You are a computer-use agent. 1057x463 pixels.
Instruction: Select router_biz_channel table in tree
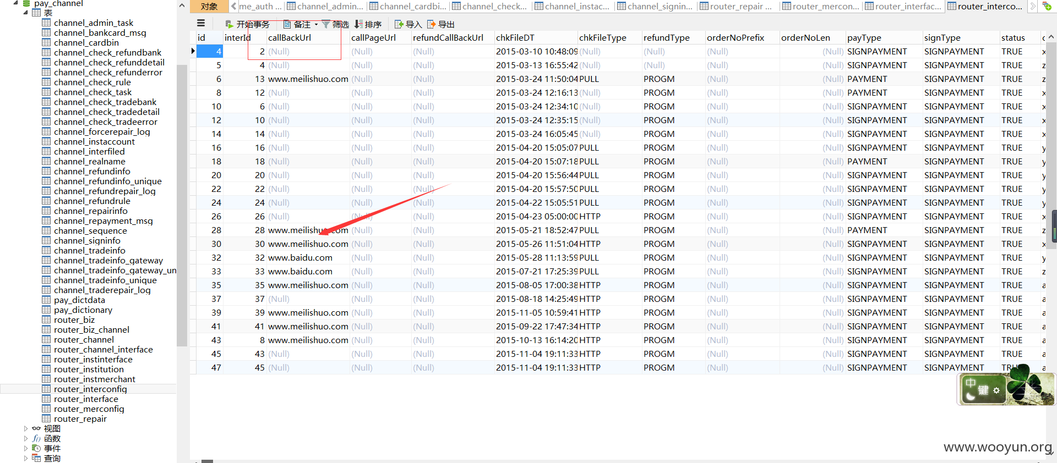(91, 329)
